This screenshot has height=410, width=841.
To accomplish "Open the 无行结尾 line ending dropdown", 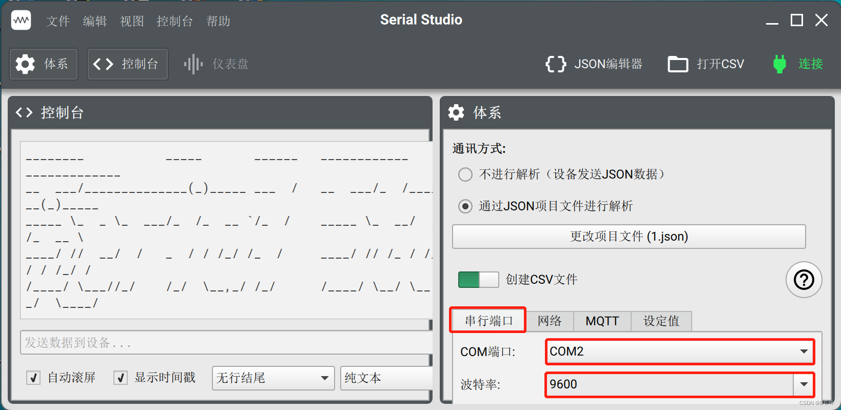I will [273, 378].
